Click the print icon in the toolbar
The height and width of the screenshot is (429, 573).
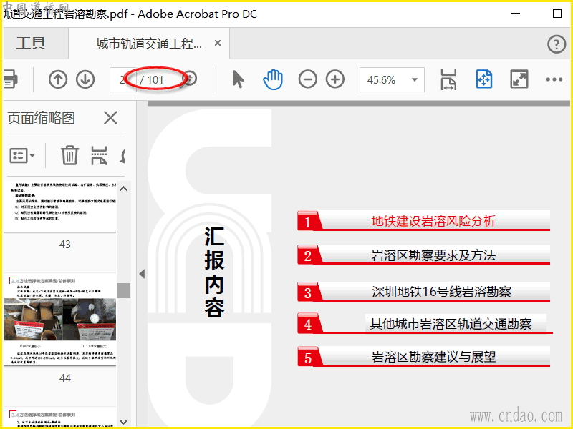pos(10,79)
